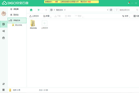
Task: Open the bottom-left menu bars icon
Action: pyautogui.click(x=4, y=90)
